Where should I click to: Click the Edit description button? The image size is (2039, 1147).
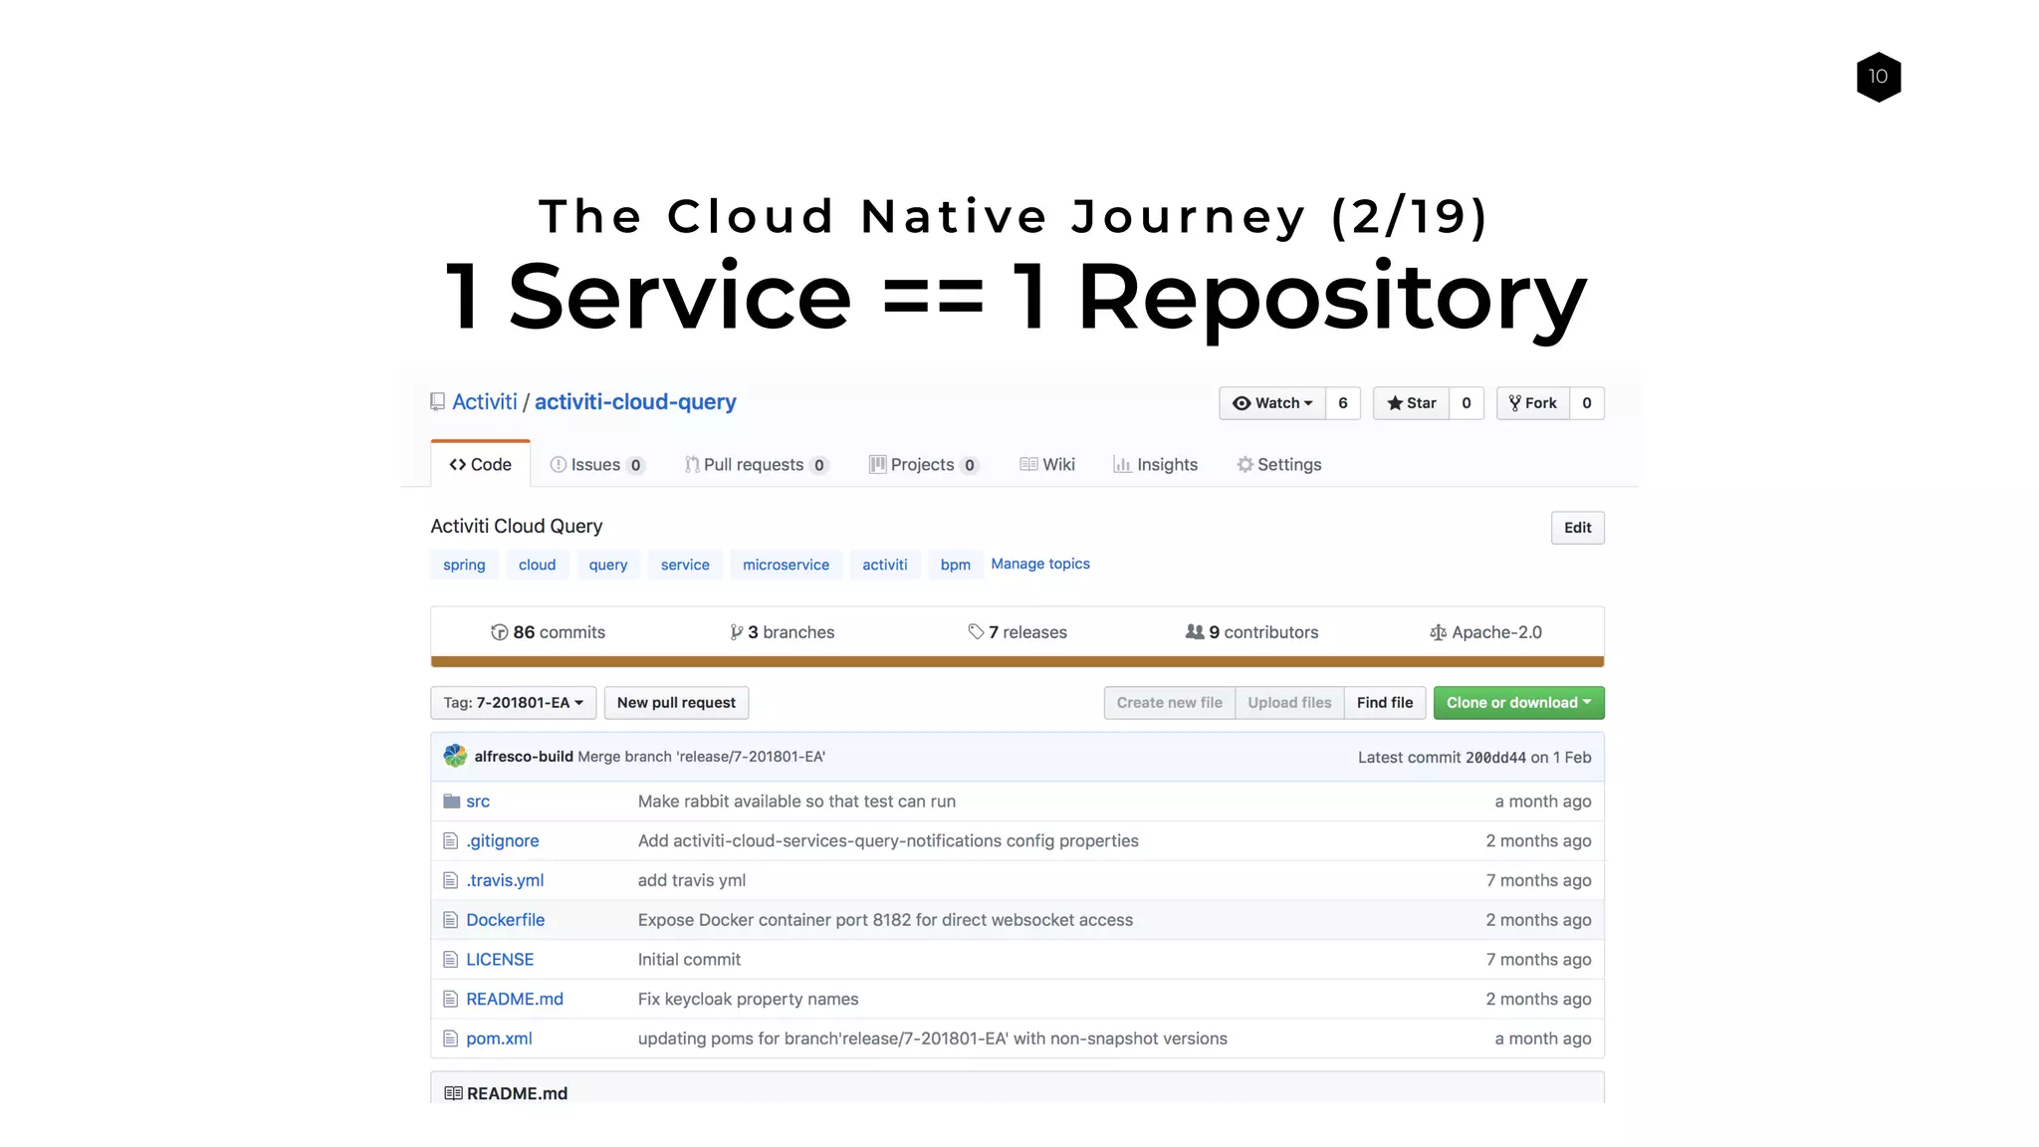(1577, 528)
